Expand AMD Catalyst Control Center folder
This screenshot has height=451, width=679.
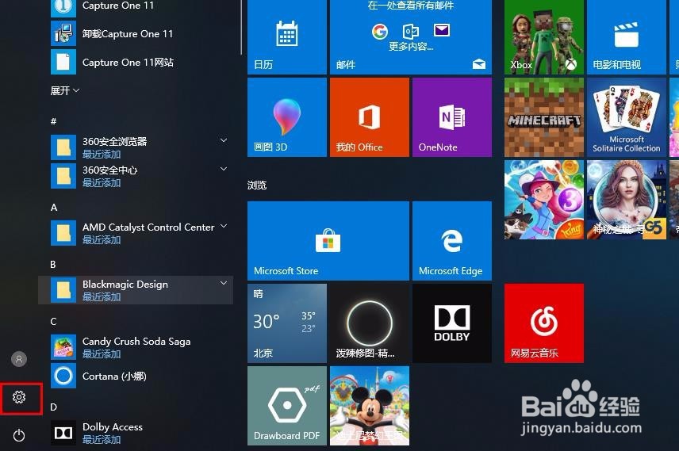[x=136, y=233]
